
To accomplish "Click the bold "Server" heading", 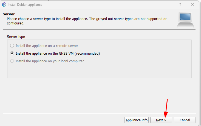I will (x=9, y=14).
